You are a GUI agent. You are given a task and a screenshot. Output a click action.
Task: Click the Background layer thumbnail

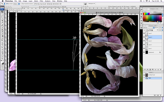pos(147,52)
